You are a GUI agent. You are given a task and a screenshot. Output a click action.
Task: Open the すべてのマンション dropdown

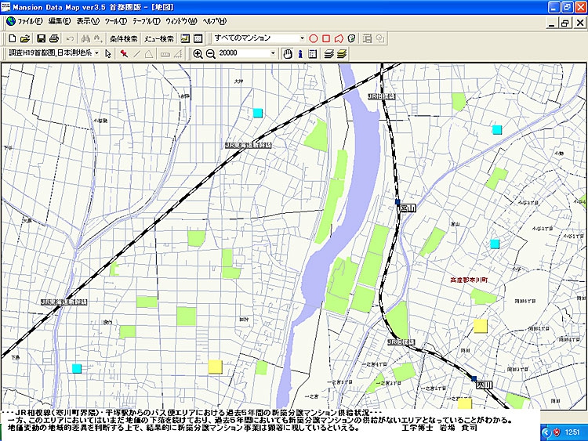302,38
